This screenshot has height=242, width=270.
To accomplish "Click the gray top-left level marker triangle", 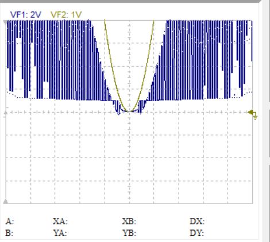I will click(x=5, y=22).
